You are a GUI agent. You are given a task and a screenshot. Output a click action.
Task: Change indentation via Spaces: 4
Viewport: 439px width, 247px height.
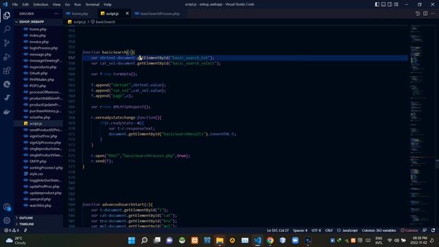(300, 231)
